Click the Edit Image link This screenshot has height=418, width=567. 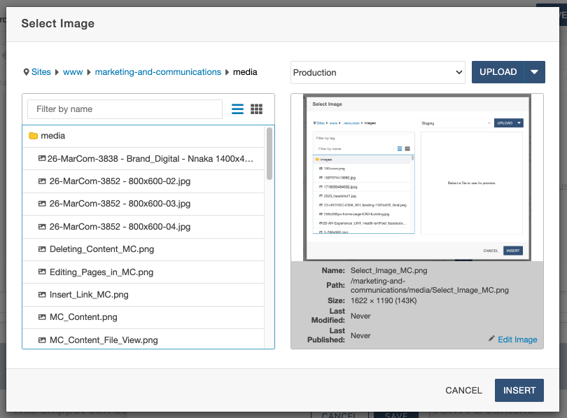point(519,340)
